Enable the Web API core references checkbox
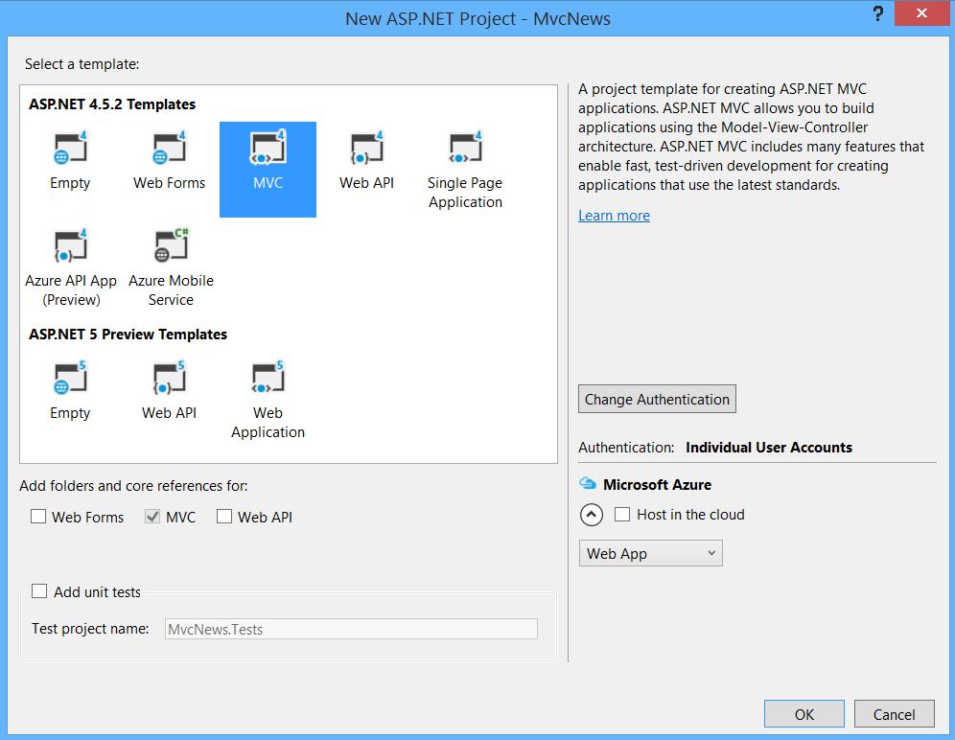The width and height of the screenshot is (955, 740). coord(224,517)
